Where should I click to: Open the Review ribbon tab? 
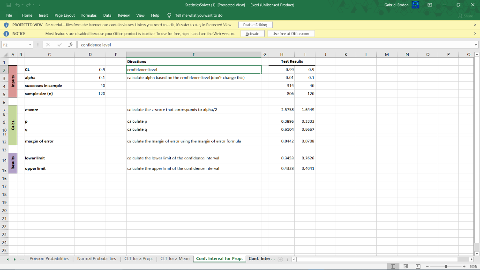[x=124, y=15]
